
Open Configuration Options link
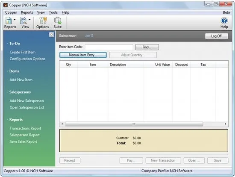tap(27, 59)
